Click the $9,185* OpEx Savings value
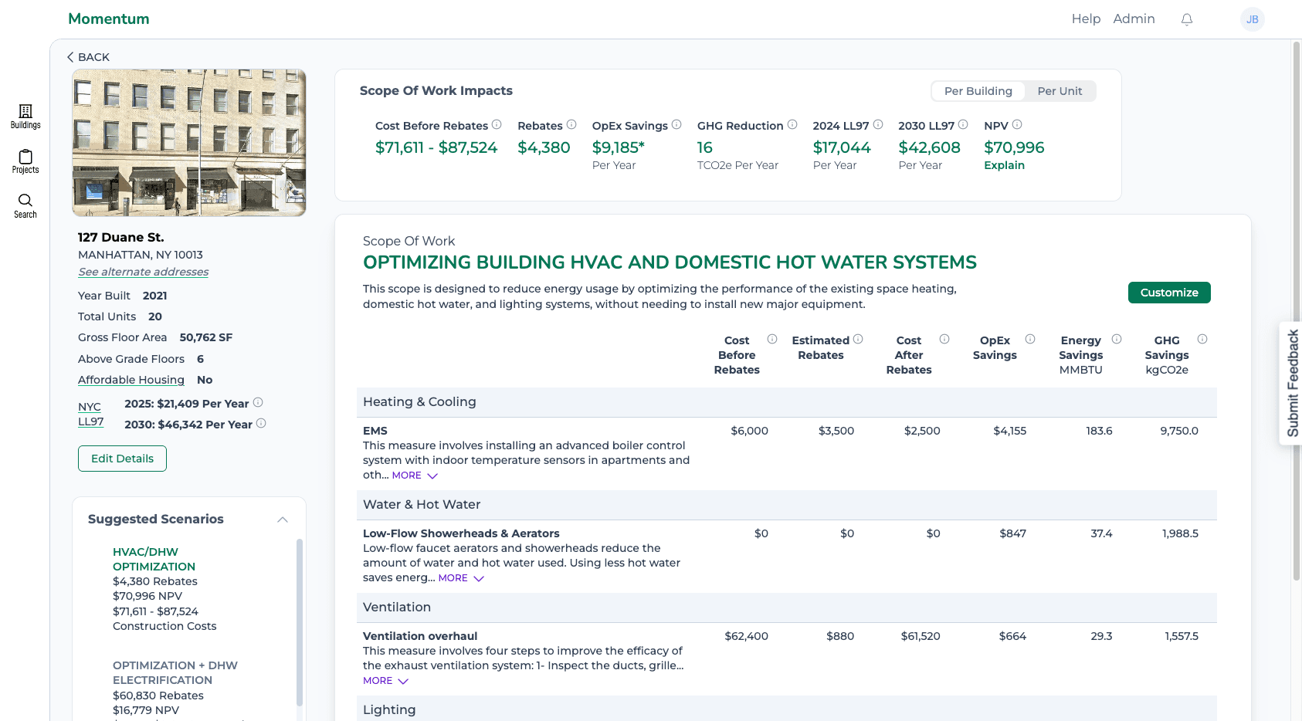The height and width of the screenshot is (721, 1302). click(x=618, y=147)
